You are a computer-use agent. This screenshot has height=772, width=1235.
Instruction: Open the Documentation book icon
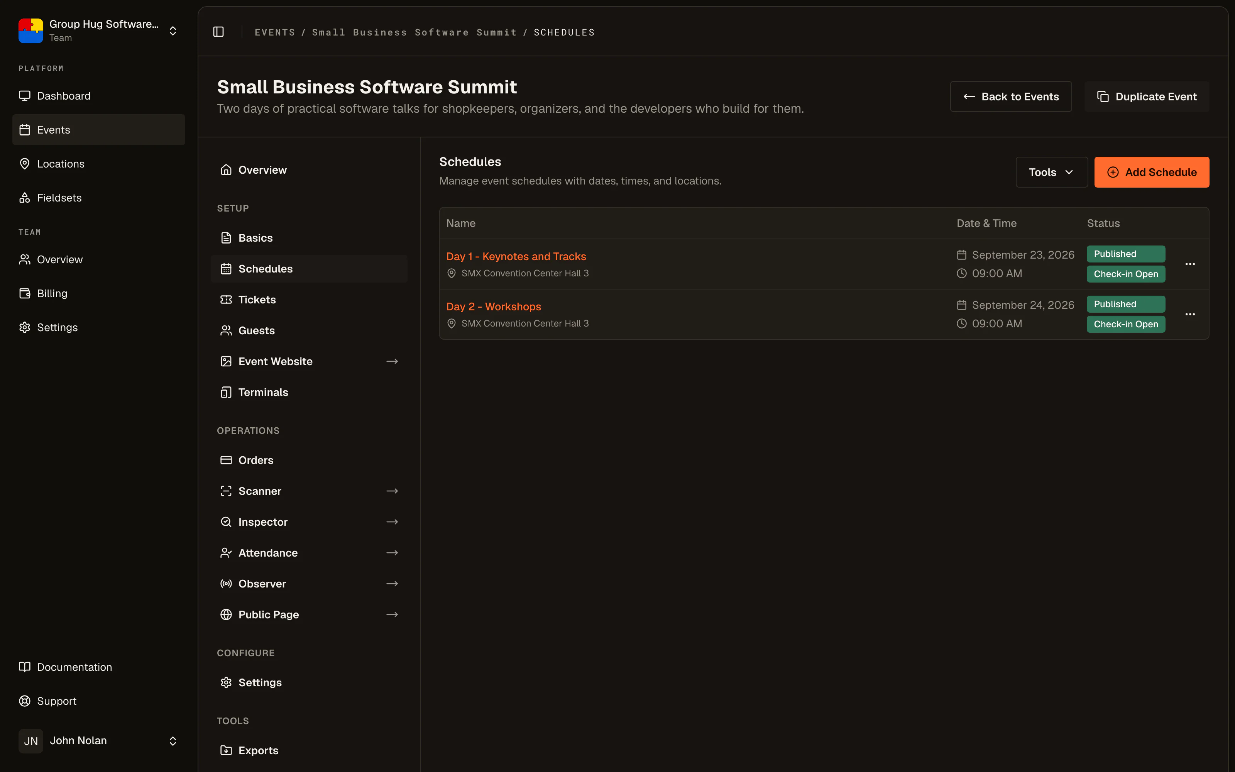(24, 667)
